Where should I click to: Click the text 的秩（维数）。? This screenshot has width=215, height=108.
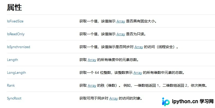[109, 86]
